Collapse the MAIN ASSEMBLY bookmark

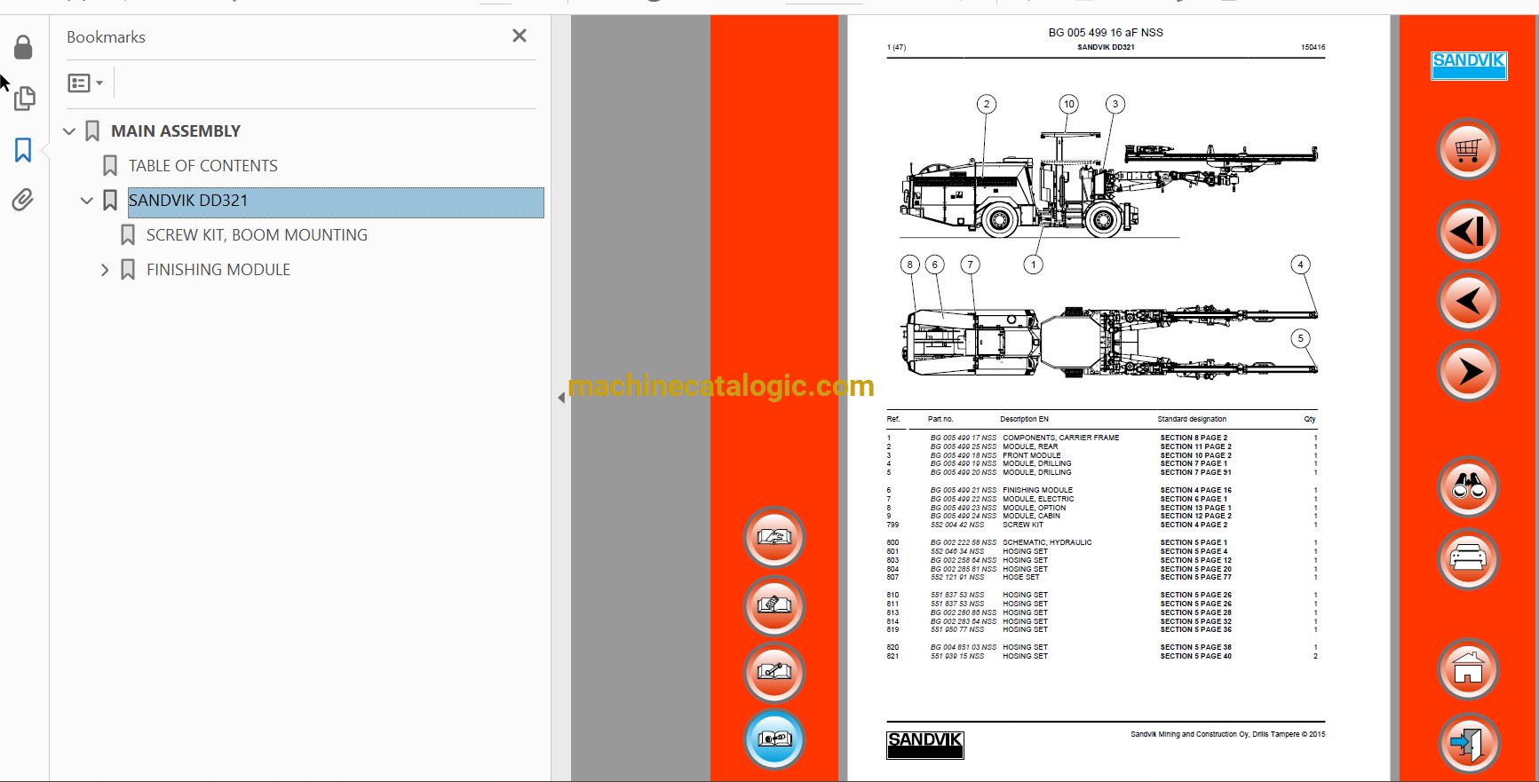[69, 131]
